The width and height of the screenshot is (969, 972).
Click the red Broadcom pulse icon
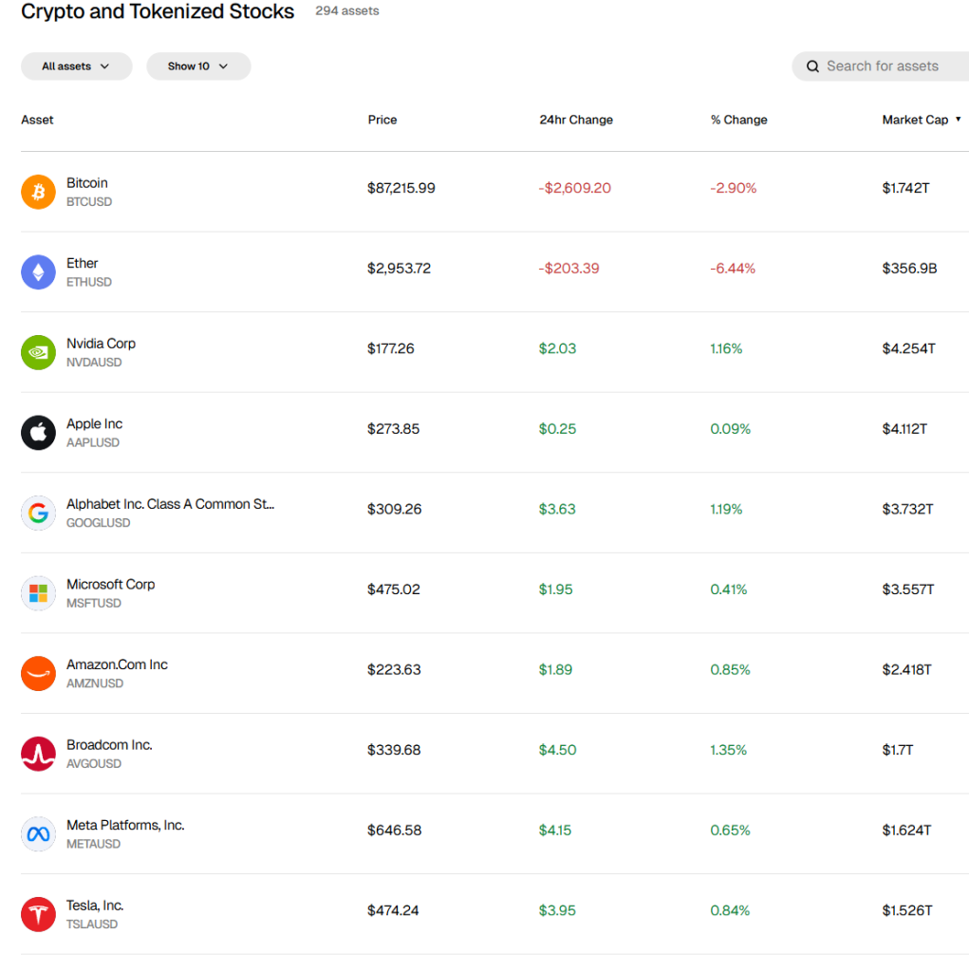pos(38,754)
